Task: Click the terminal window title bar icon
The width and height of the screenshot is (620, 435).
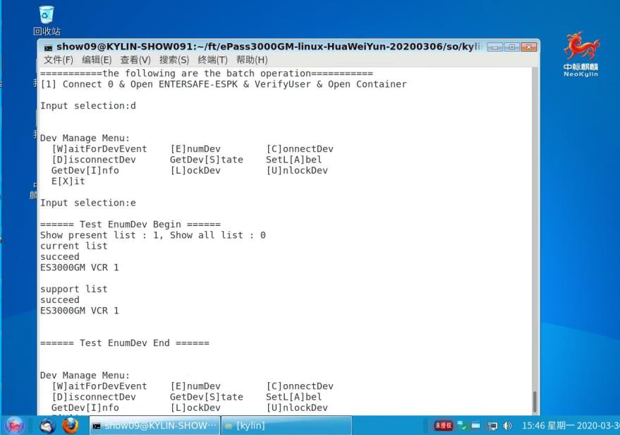Action: coord(48,48)
